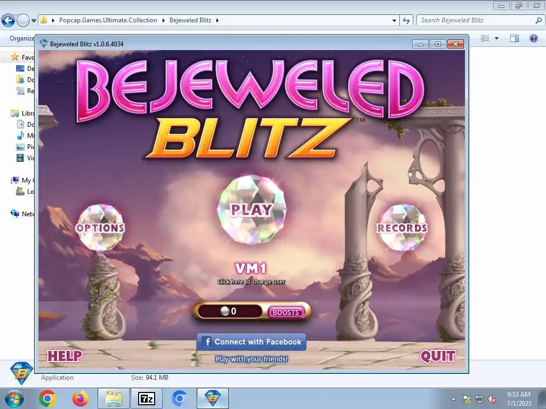Minimize the Bejeweled Blitz game window
Screen dimensions: 546x409
(x=420, y=44)
